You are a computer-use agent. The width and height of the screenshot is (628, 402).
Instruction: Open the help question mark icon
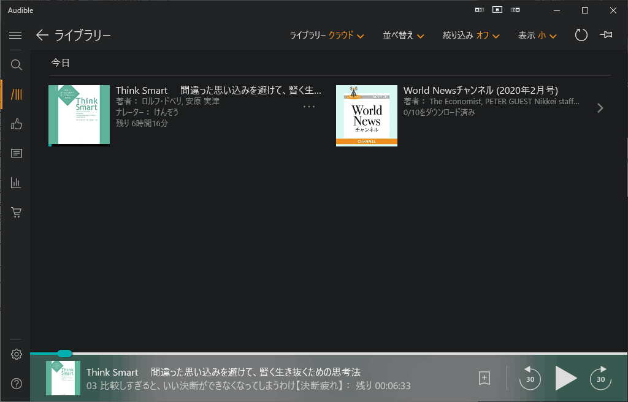(16, 384)
